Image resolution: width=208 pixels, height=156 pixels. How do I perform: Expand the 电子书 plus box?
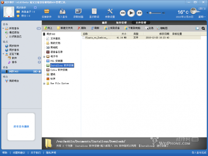coord(44,57)
